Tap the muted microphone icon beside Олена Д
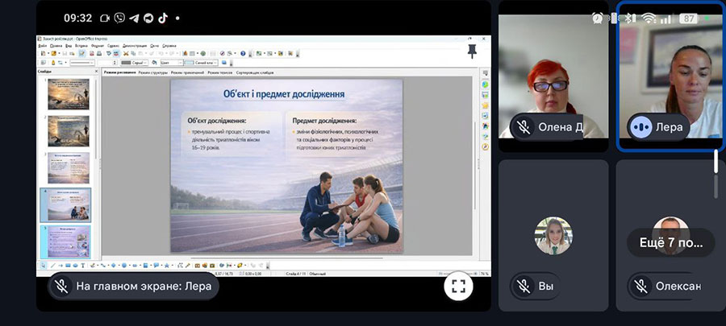This screenshot has width=726, height=326. (x=524, y=126)
